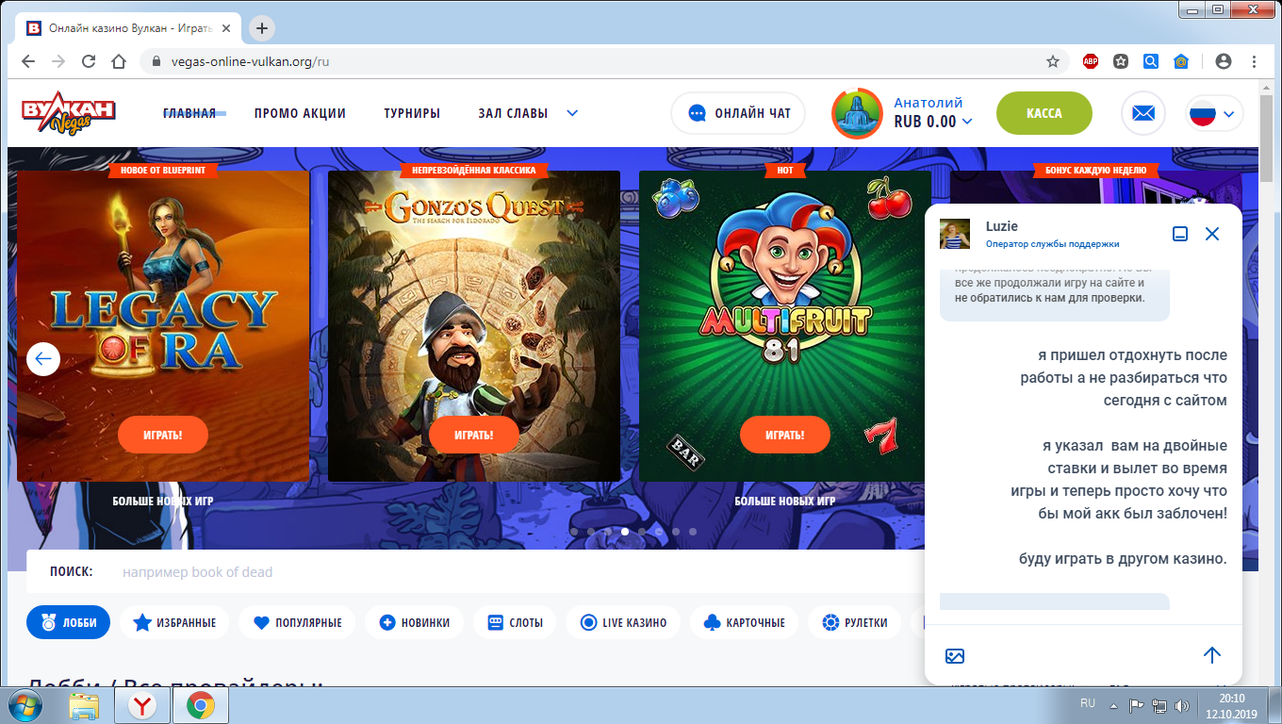This screenshot has width=1282, height=724.
Task: Open the Главная menu item
Action: (x=189, y=113)
